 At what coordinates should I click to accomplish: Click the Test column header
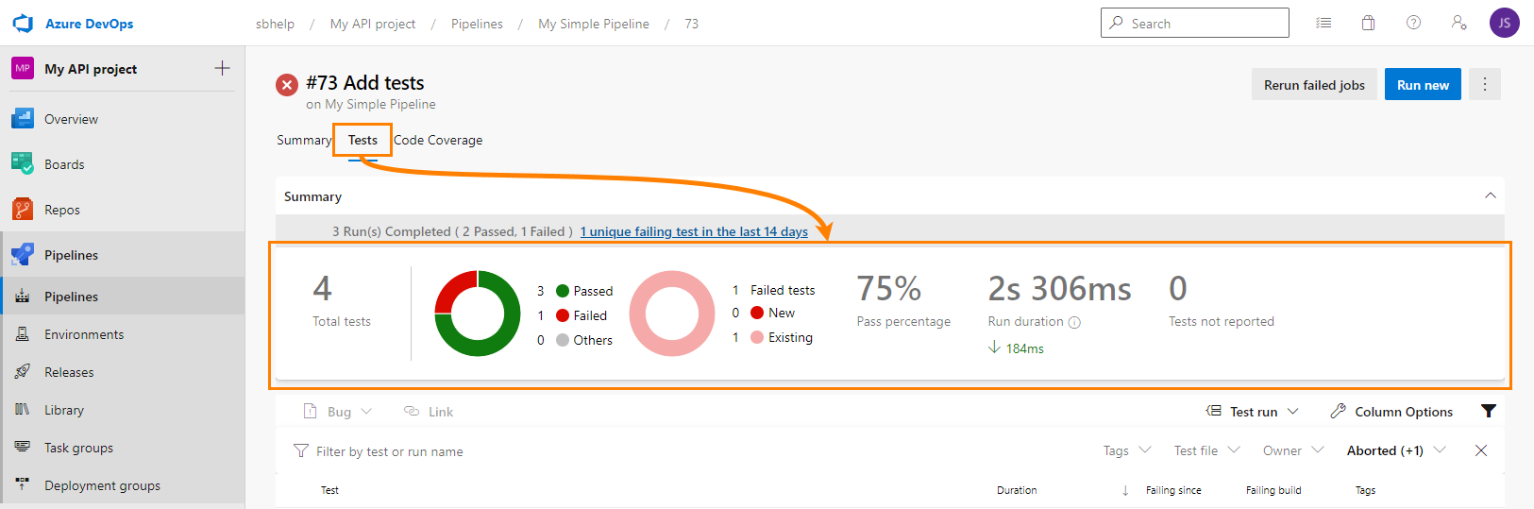pyautogui.click(x=329, y=490)
